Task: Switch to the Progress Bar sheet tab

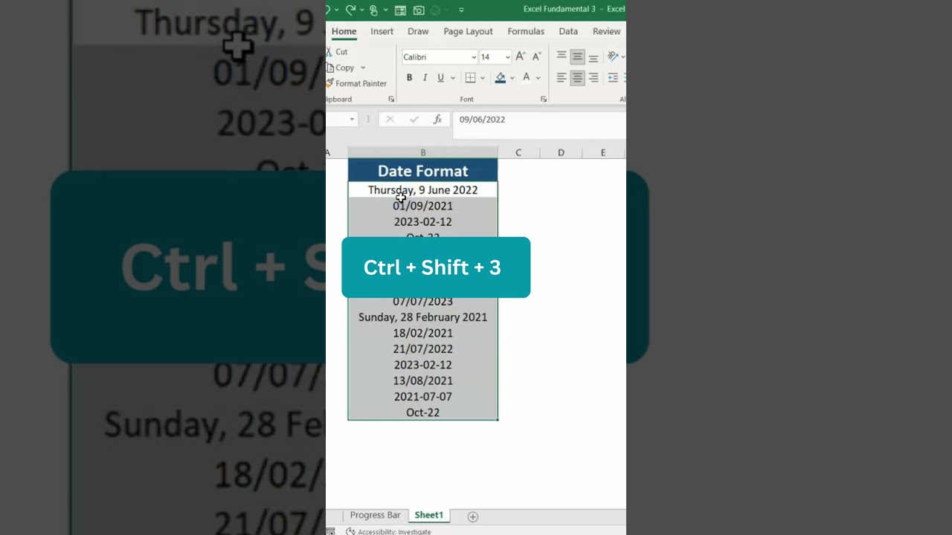Action: [x=375, y=515]
